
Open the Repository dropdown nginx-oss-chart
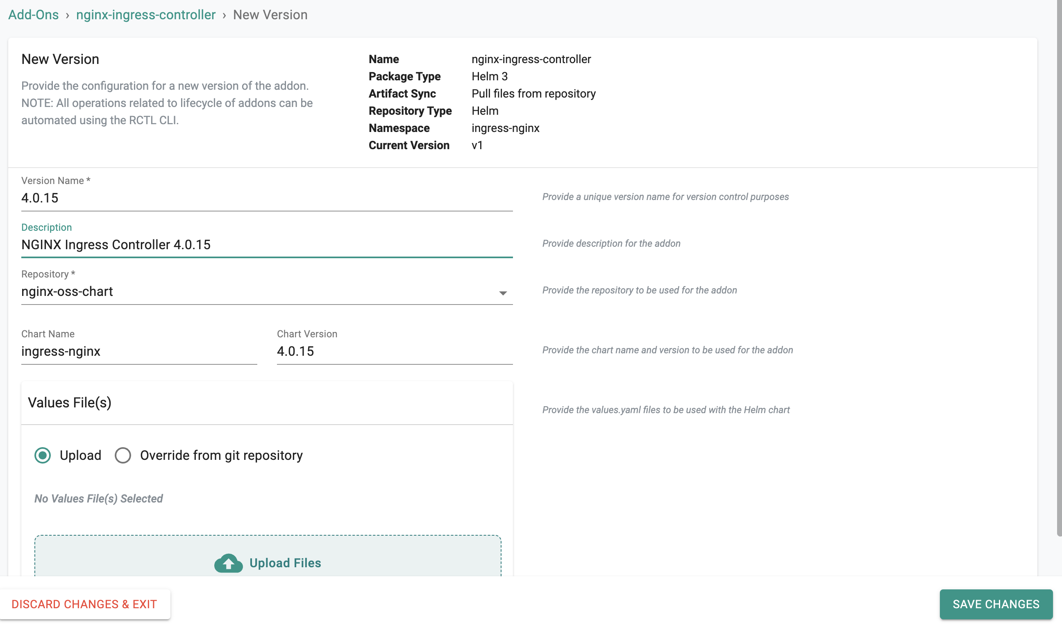[x=267, y=292]
